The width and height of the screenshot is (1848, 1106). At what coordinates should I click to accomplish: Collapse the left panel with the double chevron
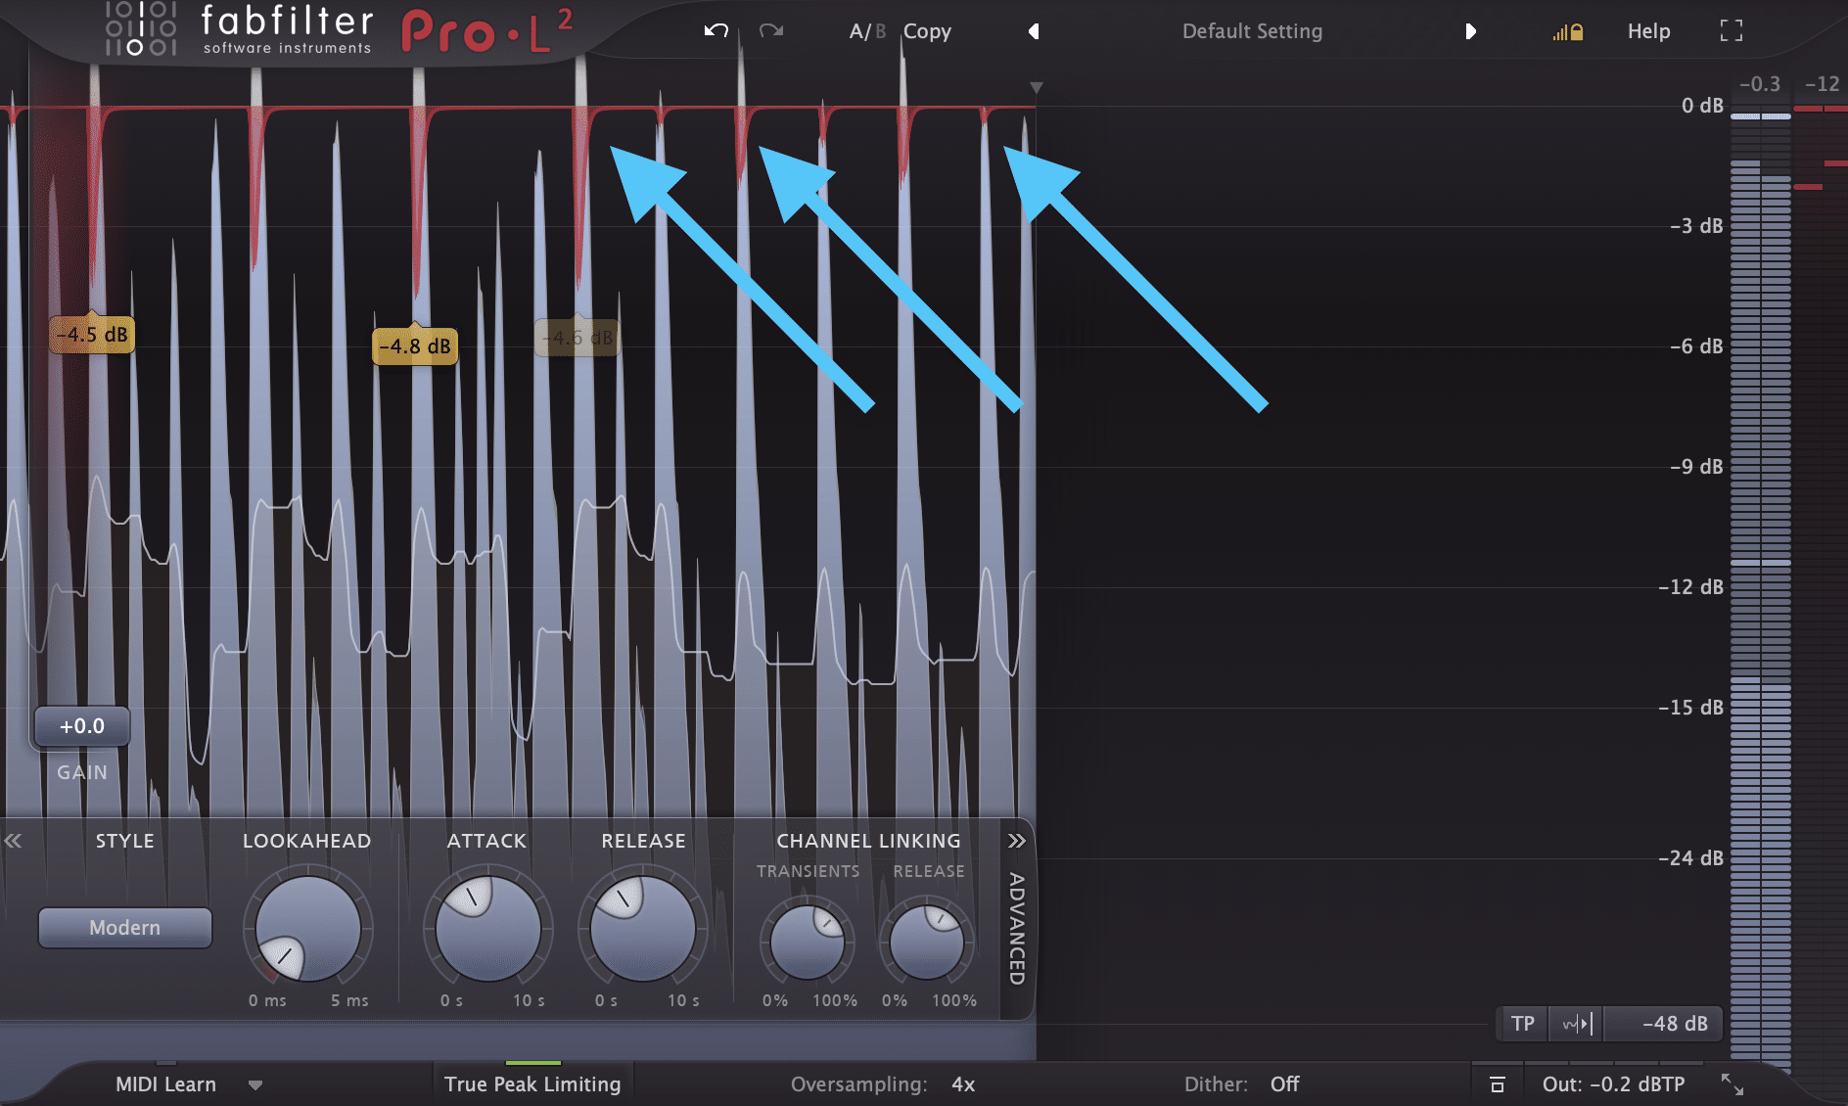point(15,840)
